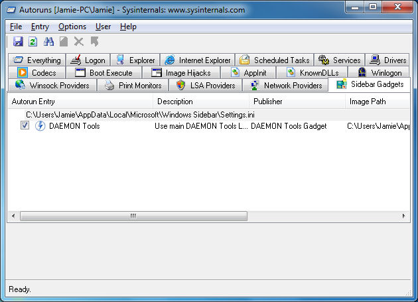
Task: Minimize the Autoruns window
Action: pos(355,7)
